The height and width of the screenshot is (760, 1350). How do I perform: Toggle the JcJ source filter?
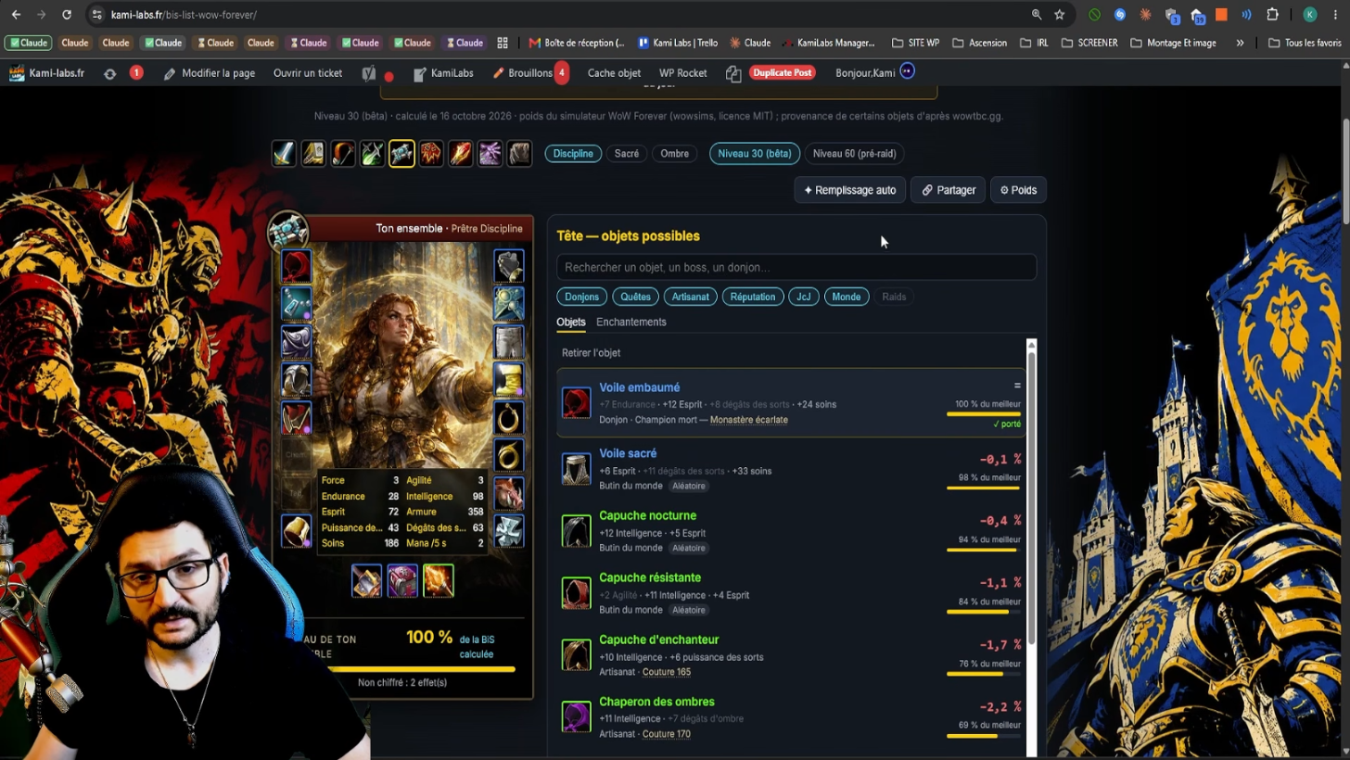coord(803,297)
